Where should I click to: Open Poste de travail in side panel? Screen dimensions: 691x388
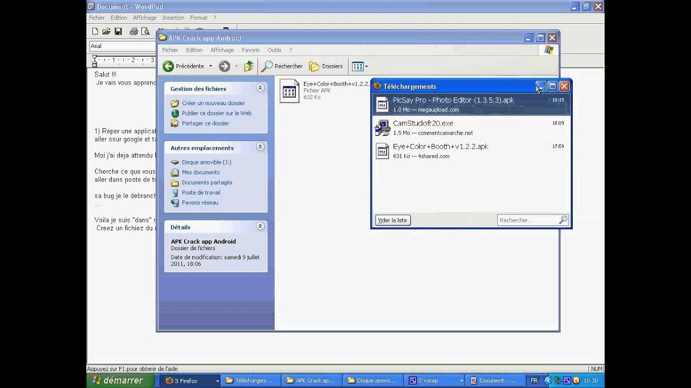201,192
